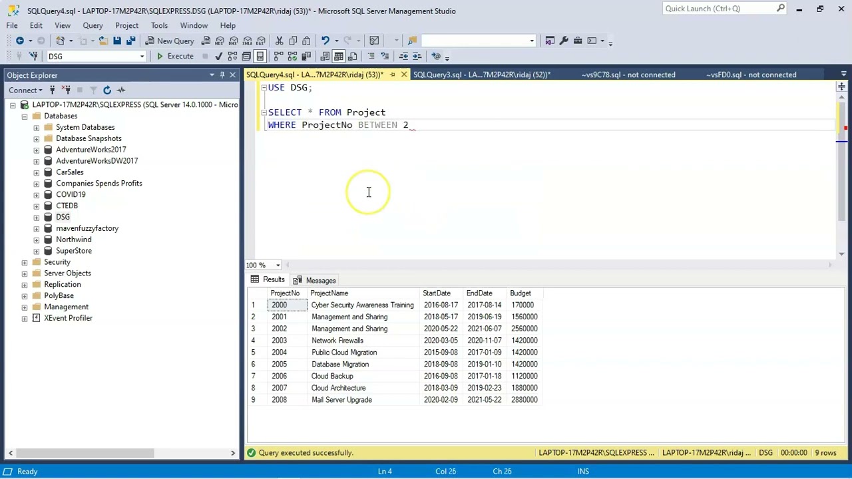The height and width of the screenshot is (479, 852).
Task: Expand the DSG database node
Action: pos(36,217)
